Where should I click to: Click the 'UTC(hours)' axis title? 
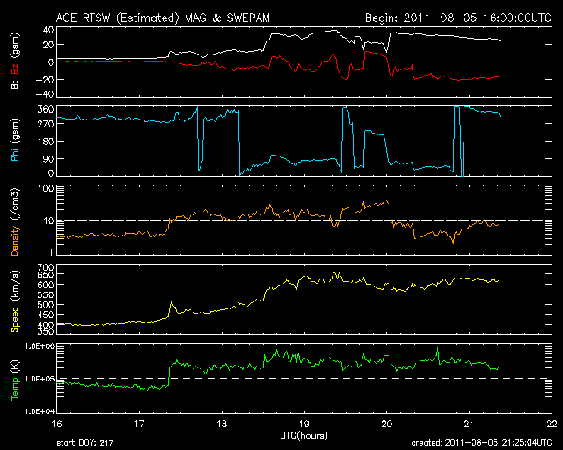[x=303, y=436]
